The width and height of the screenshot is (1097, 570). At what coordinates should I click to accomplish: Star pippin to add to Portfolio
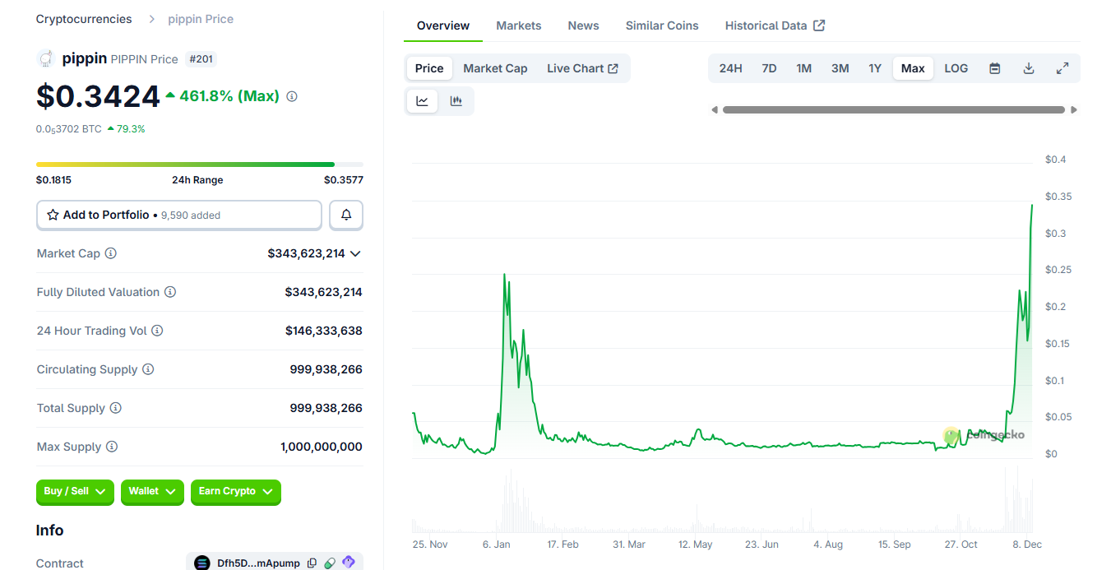point(52,215)
